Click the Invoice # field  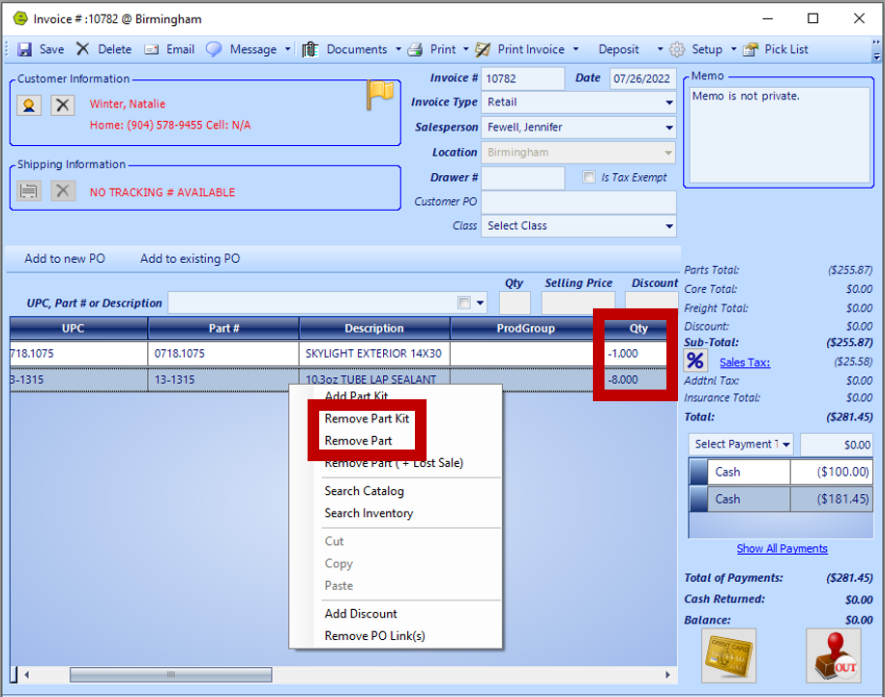coord(522,78)
